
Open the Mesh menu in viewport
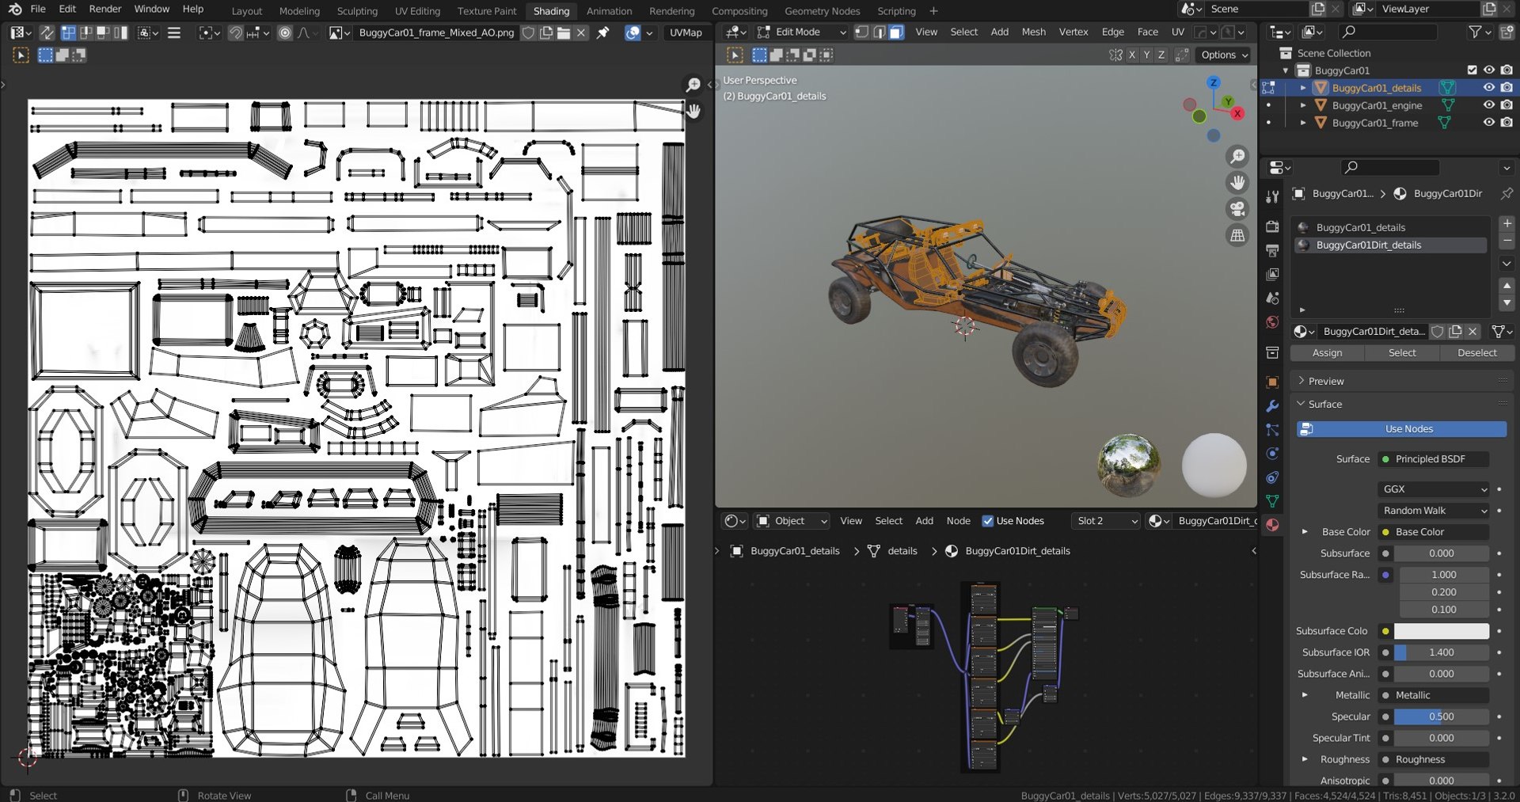coord(1033,32)
